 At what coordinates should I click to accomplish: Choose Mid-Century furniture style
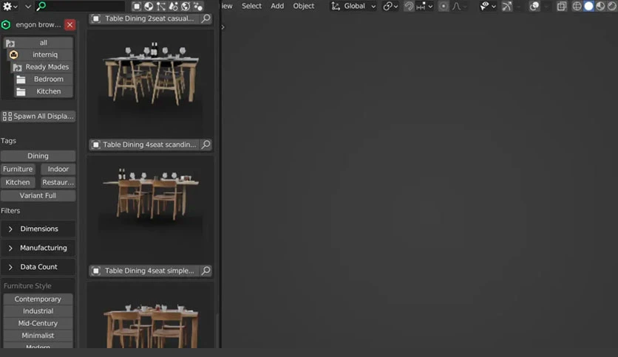pyautogui.click(x=38, y=323)
